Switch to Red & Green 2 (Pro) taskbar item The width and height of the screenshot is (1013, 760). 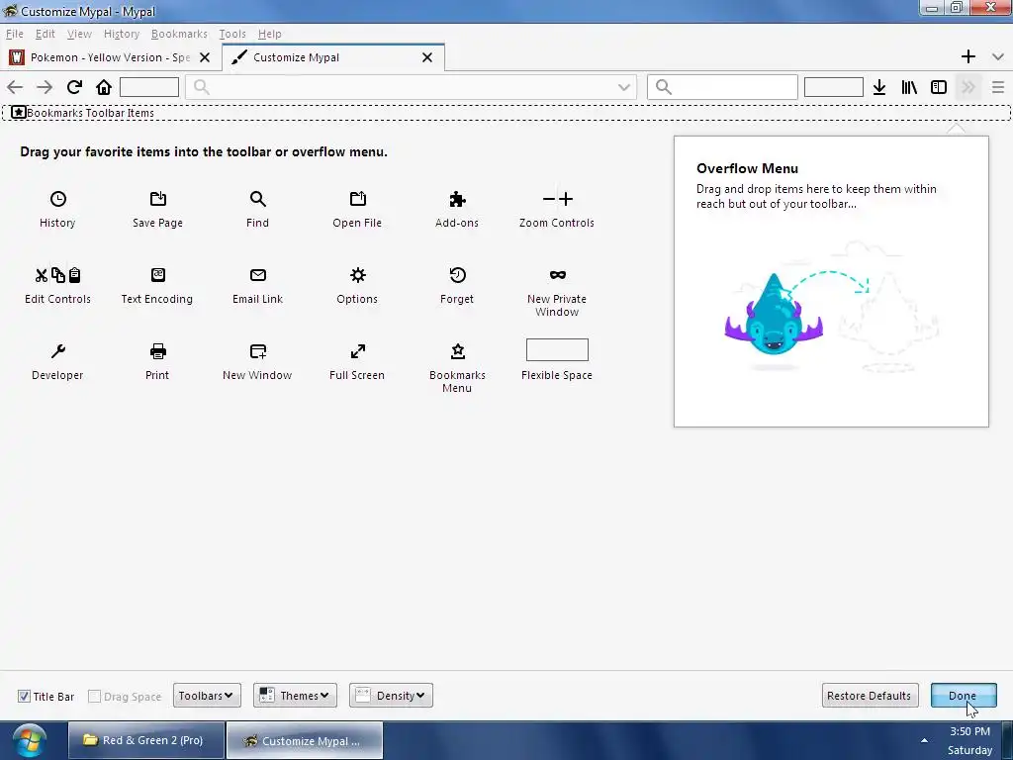tap(146, 740)
